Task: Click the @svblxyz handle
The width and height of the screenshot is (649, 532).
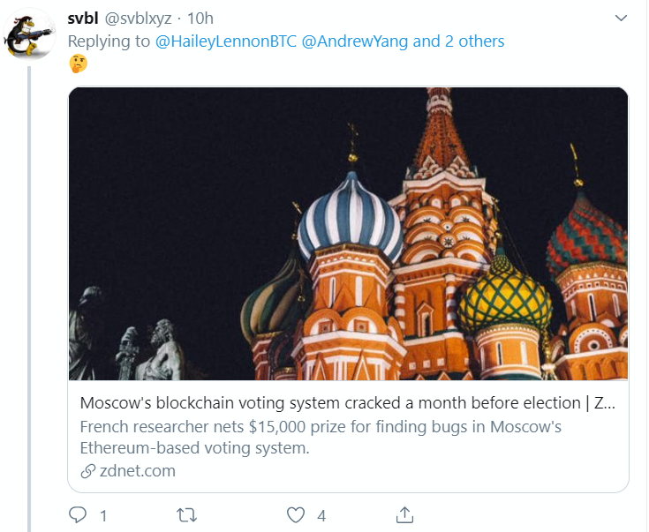Action: (x=138, y=19)
